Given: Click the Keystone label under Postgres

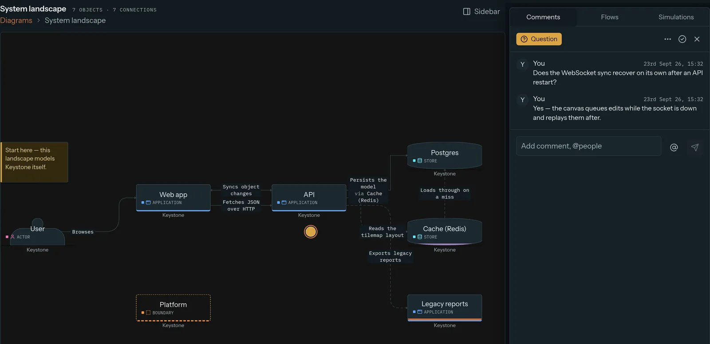Looking at the screenshot, I should (x=445, y=174).
